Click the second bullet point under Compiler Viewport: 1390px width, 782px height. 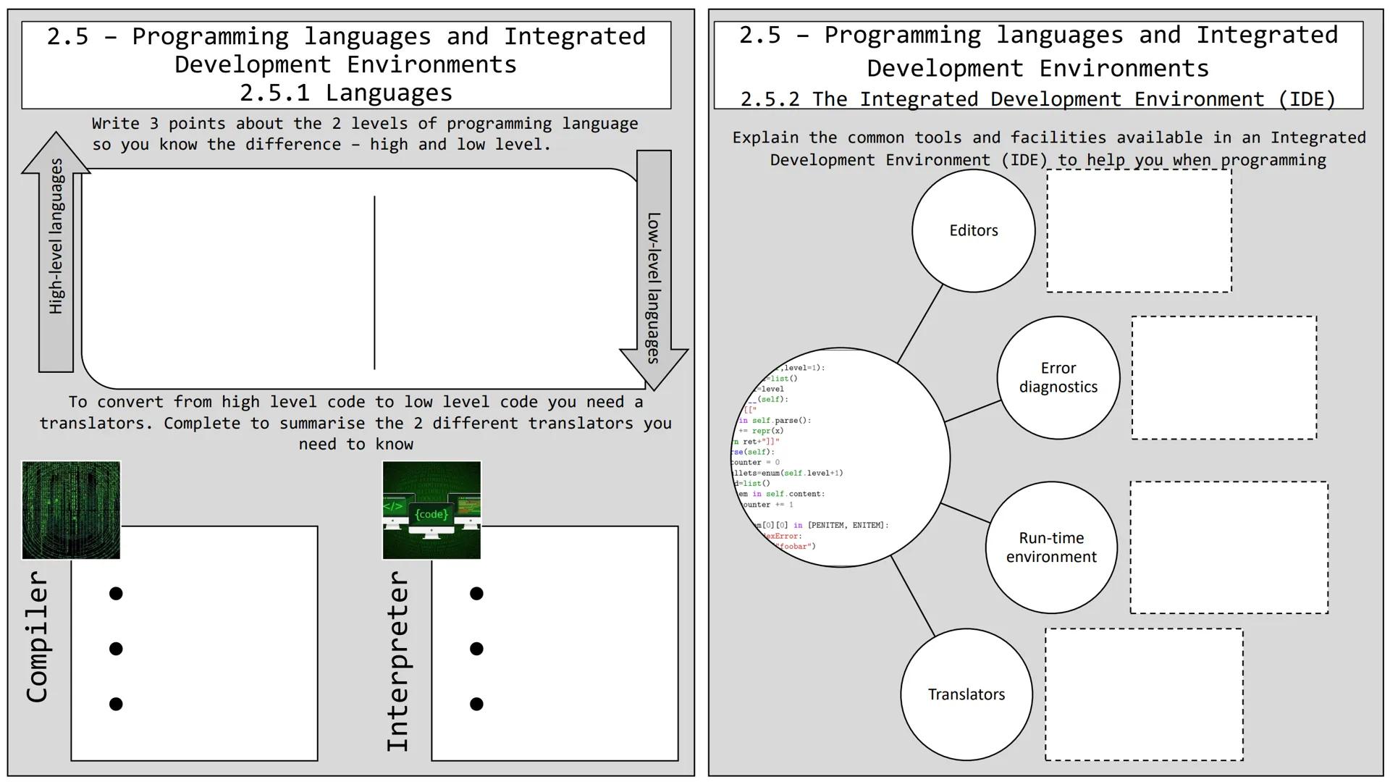coord(116,648)
